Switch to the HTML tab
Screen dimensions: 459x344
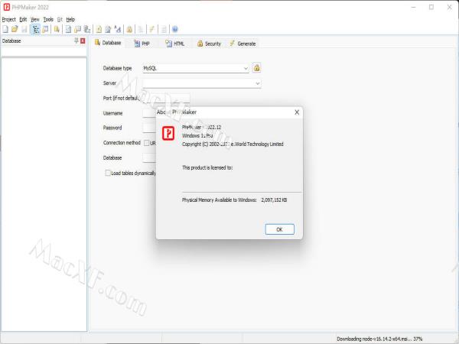(x=175, y=44)
